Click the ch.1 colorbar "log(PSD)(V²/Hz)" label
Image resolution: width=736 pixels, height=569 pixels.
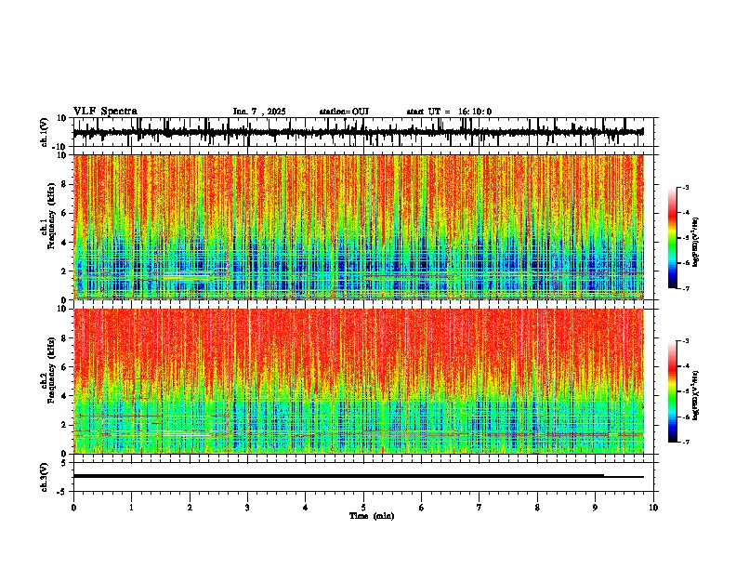695,243
